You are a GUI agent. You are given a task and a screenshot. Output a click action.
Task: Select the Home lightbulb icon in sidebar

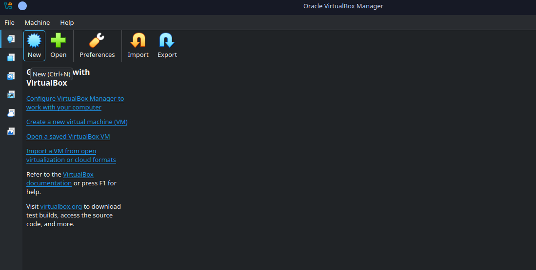(11, 39)
